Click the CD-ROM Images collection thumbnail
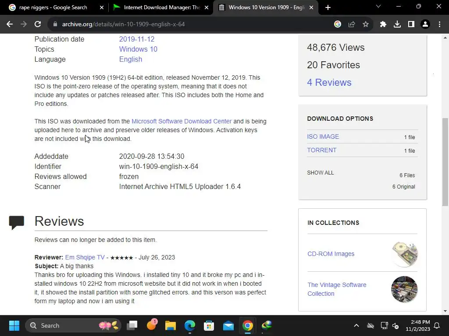 click(x=404, y=254)
